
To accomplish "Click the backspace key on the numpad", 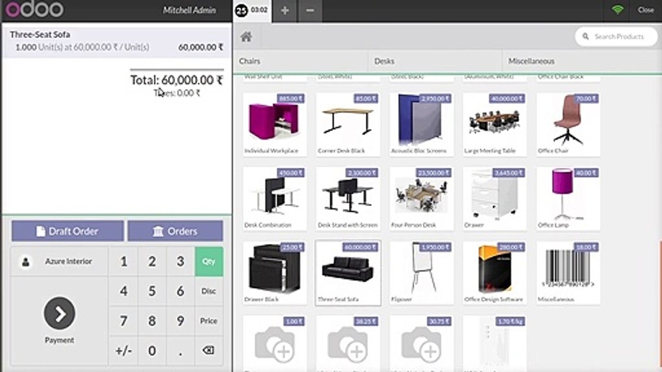I will pyautogui.click(x=208, y=351).
